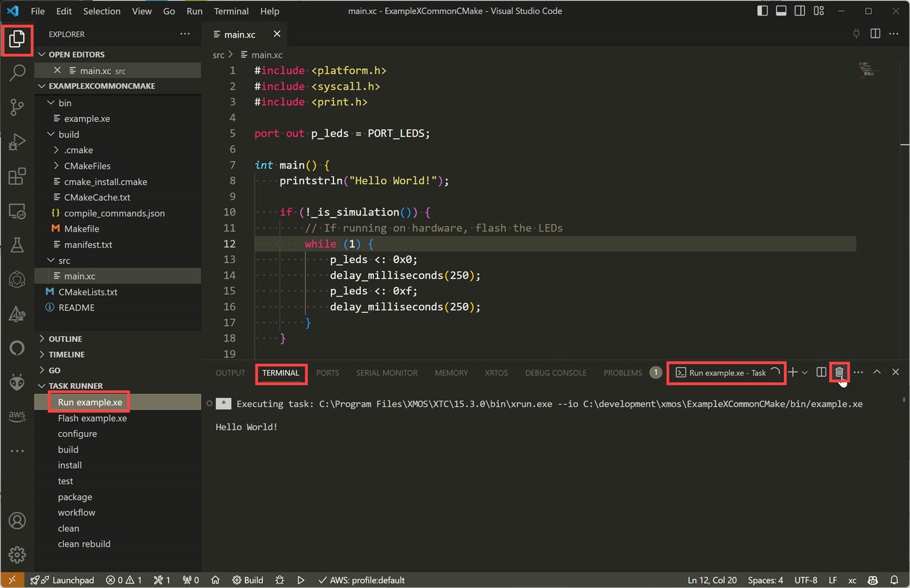Toggle the bottom panel visibility
The height and width of the screenshot is (588, 910).
coord(781,11)
